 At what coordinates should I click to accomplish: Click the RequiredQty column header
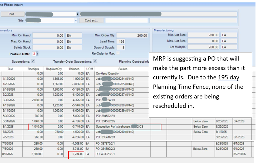click(54, 69)
